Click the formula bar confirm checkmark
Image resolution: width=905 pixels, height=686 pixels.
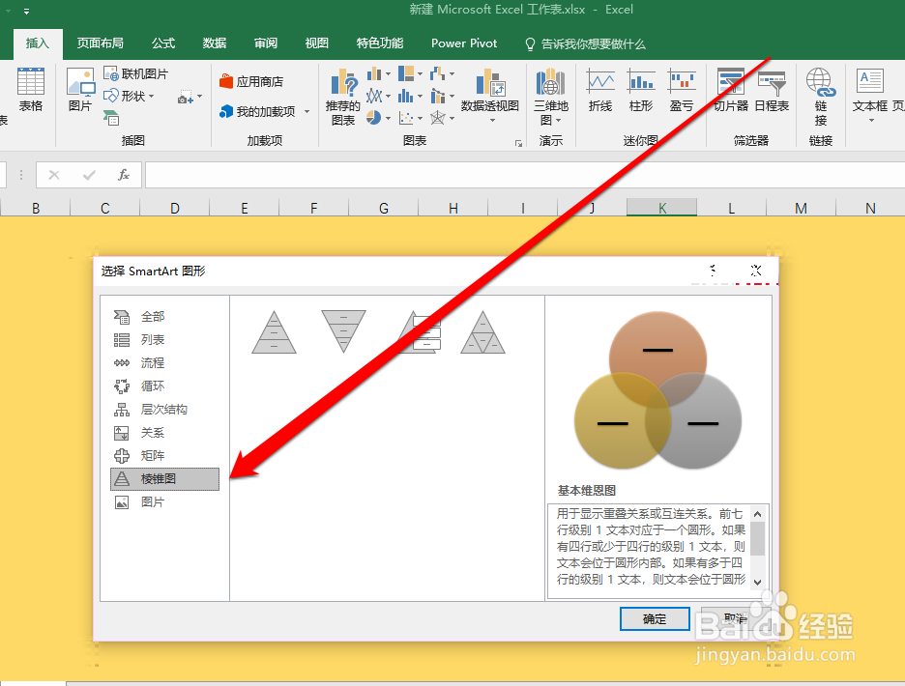pyautogui.click(x=89, y=175)
